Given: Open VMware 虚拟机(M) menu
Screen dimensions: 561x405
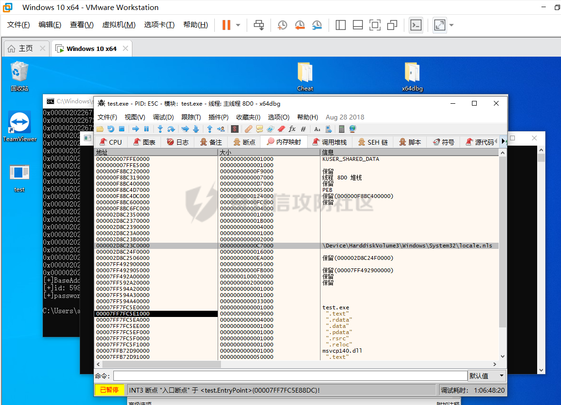Looking at the screenshot, I should pos(119,25).
